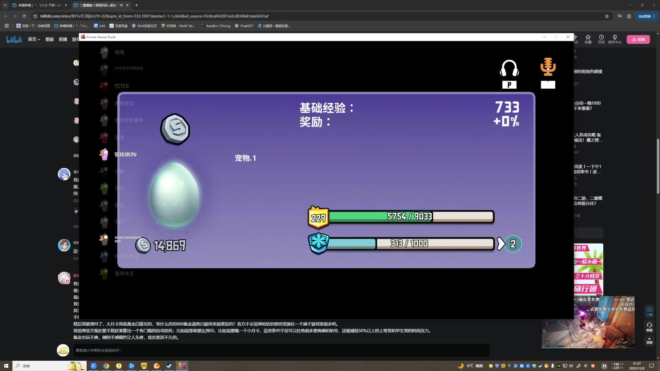660x371 pixels.
Task: Open the 直播 menu item
Action: (x=63, y=40)
